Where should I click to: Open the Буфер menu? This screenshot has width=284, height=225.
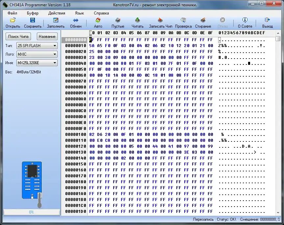click(x=33, y=13)
